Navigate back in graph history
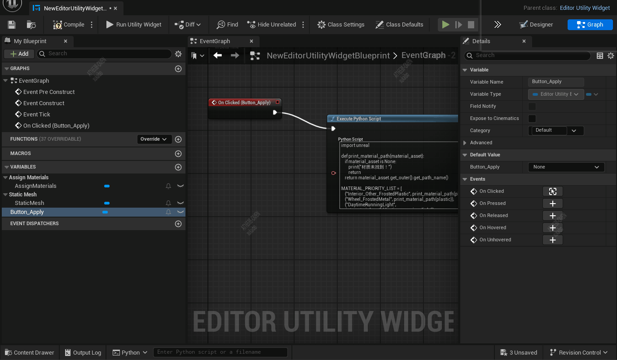Image resolution: width=617 pixels, height=360 pixels. [218, 55]
